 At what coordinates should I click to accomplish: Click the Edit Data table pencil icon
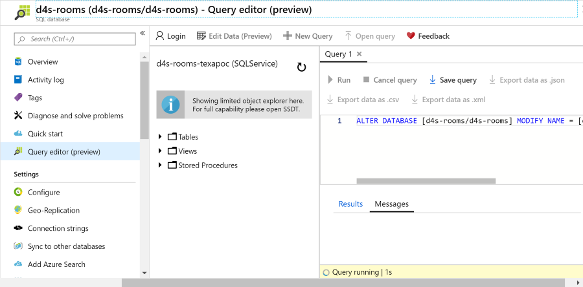[201, 36]
